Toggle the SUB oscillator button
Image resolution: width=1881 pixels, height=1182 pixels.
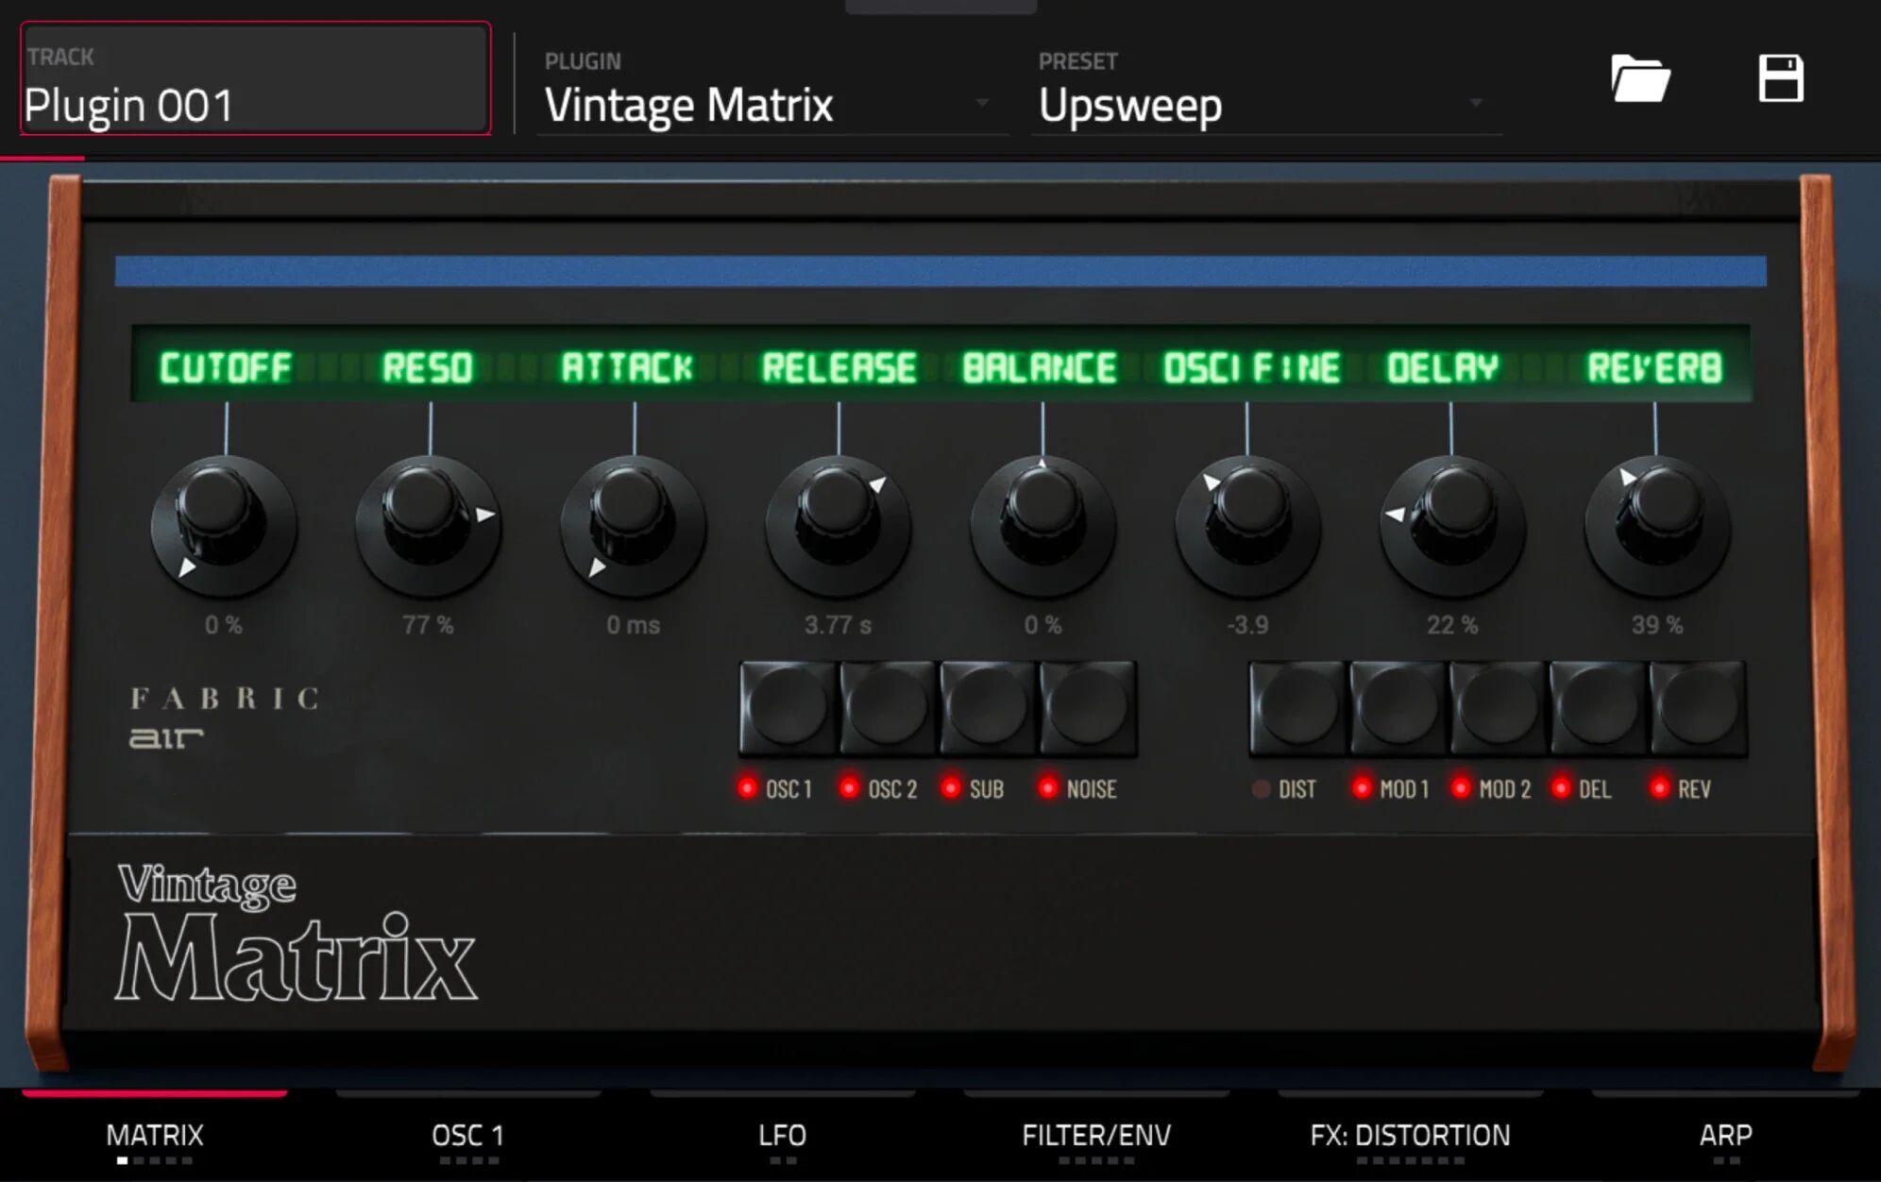pyautogui.click(x=988, y=708)
